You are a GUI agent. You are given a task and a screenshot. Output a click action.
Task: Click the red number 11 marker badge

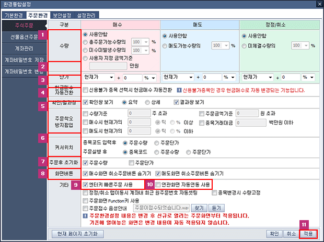pyautogui.click(x=304, y=225)
